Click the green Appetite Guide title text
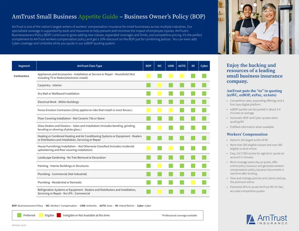This screenshot has height=231, width=299. point(98,16)
